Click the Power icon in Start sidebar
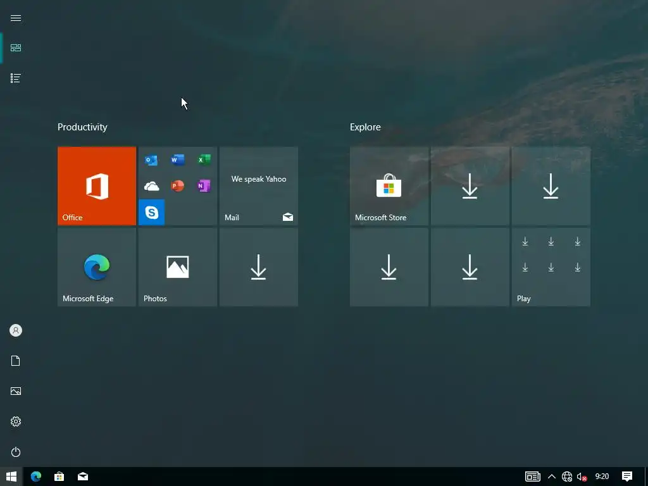The image size is (648, 486). pos(16,452)
